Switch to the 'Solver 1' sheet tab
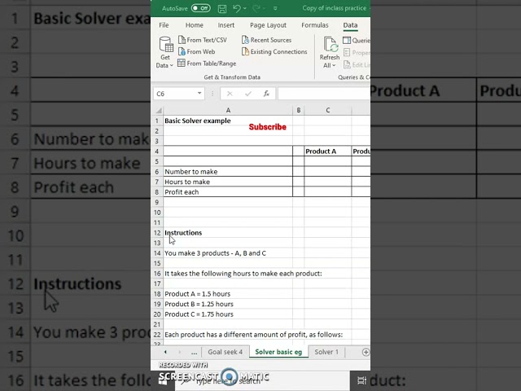Image resolution: width=521 pixels, height=391 pixels. (x=326, y=352)
